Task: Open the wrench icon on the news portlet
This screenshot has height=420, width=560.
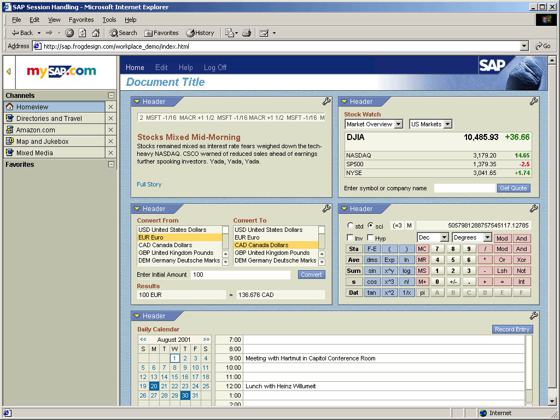Action: tap(326, 101)
